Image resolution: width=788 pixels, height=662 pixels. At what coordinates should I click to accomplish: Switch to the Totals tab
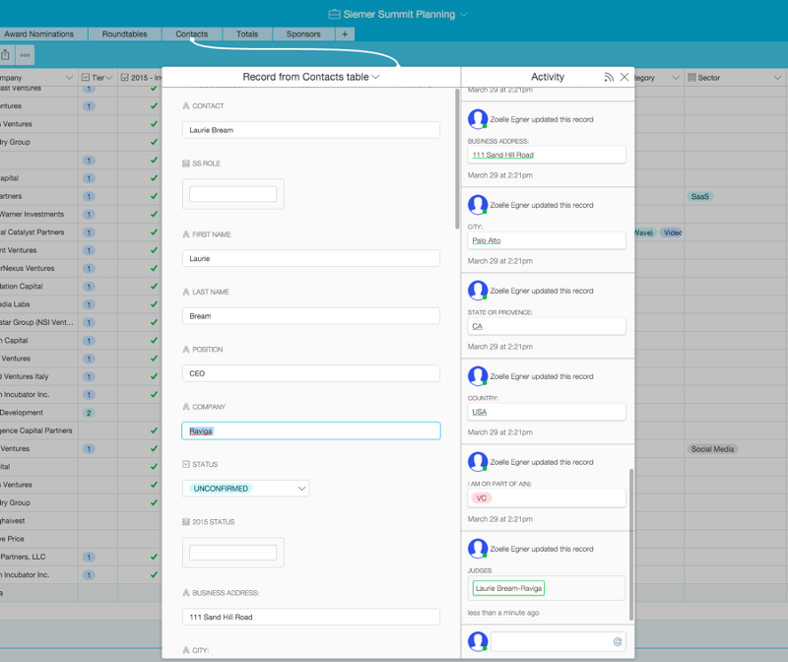click(247, 34)
